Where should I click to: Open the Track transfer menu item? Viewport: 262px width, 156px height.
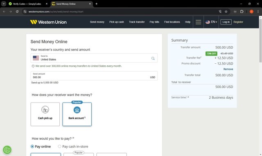pos(137,22)
